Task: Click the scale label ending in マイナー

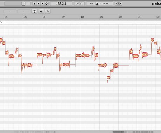Action: 3,22
